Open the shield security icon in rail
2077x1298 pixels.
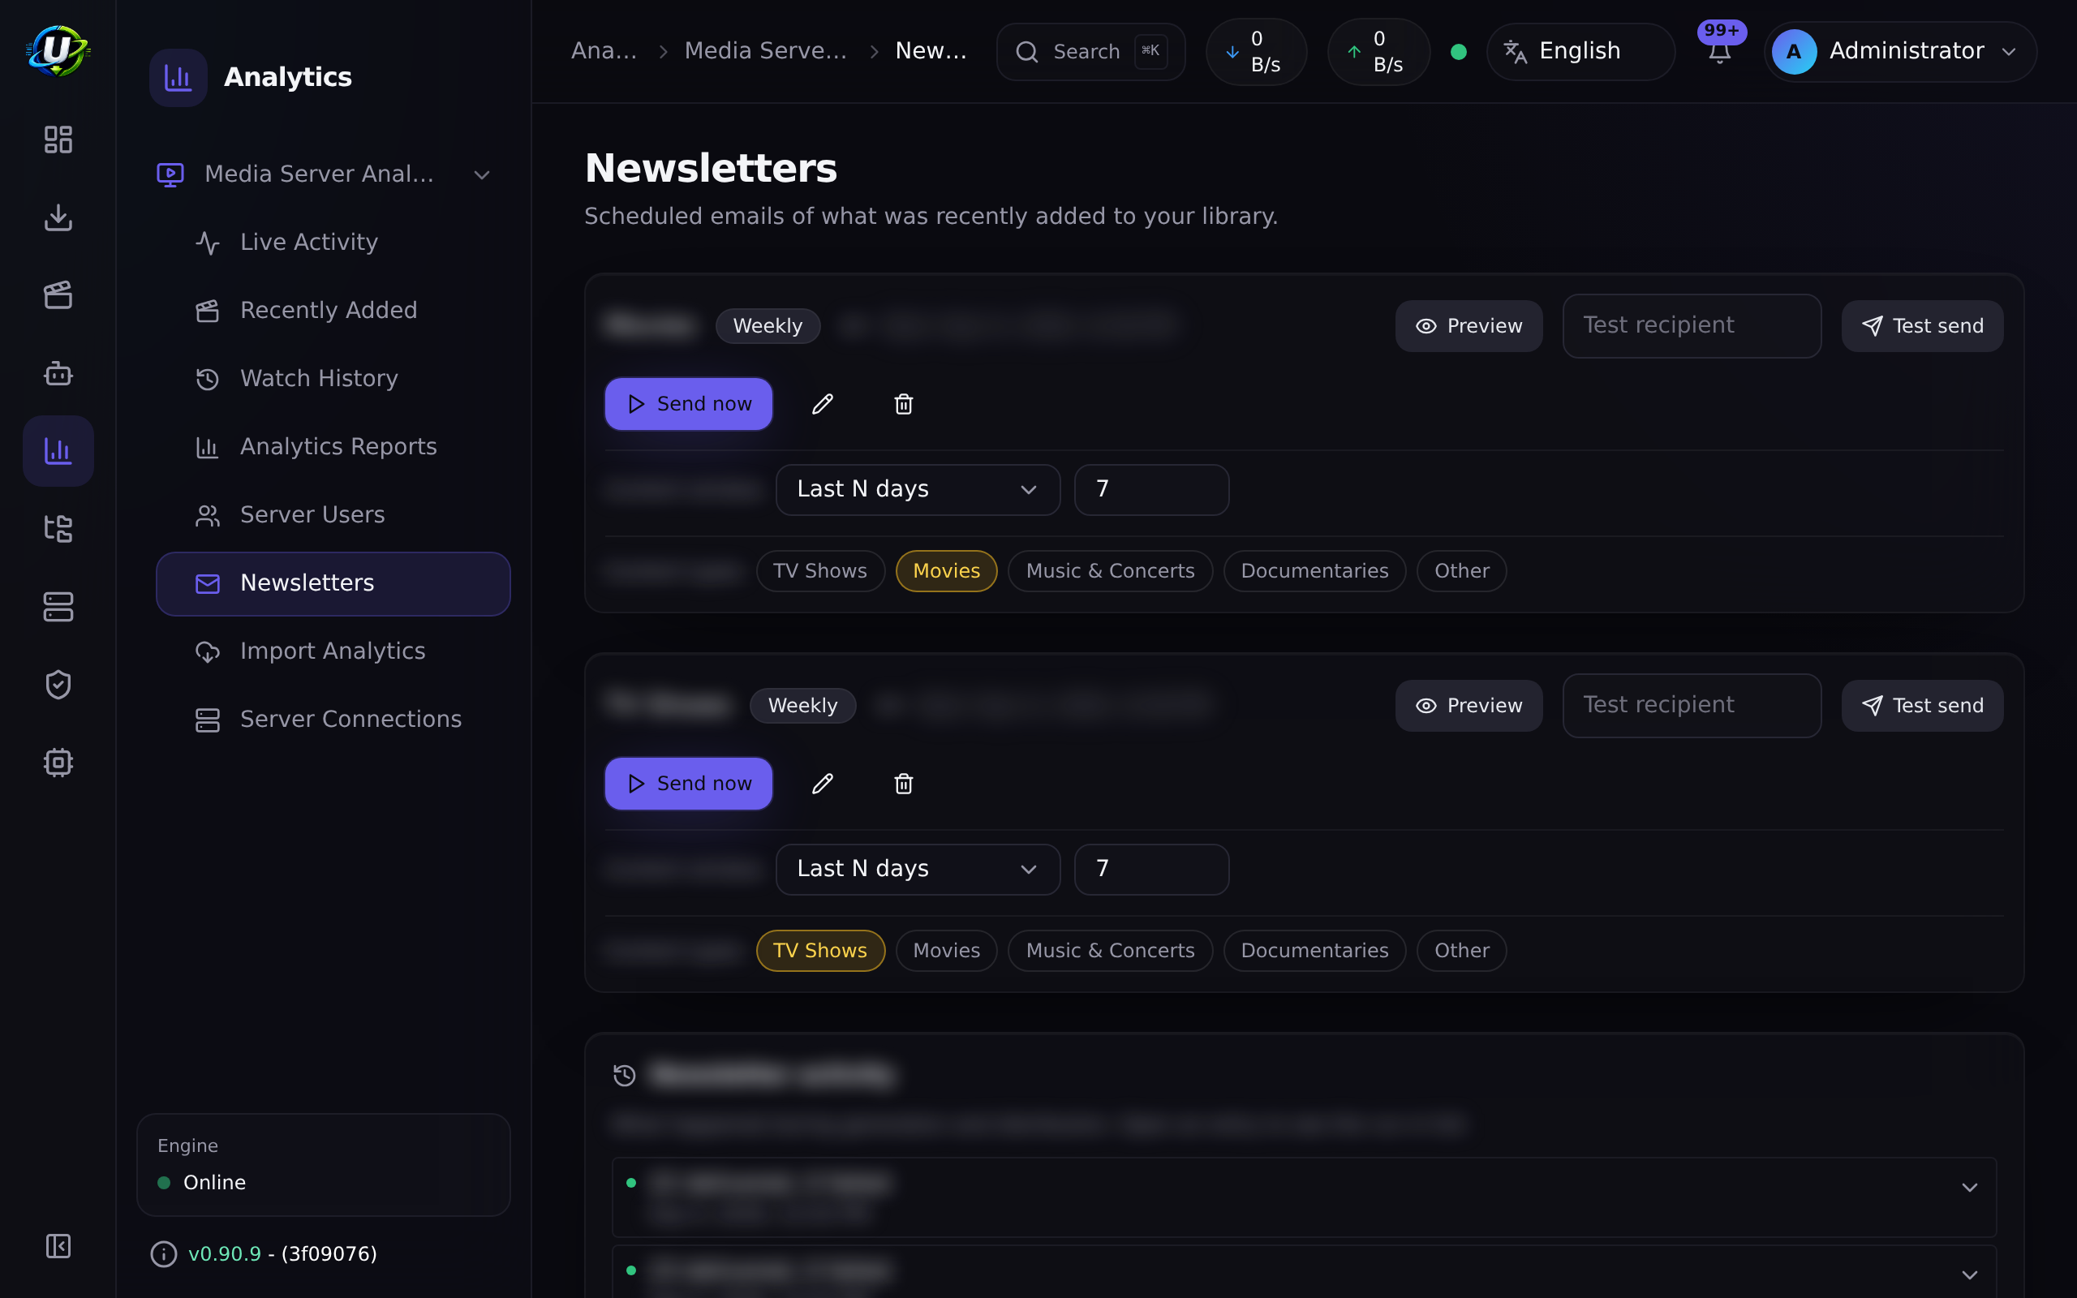58,684
